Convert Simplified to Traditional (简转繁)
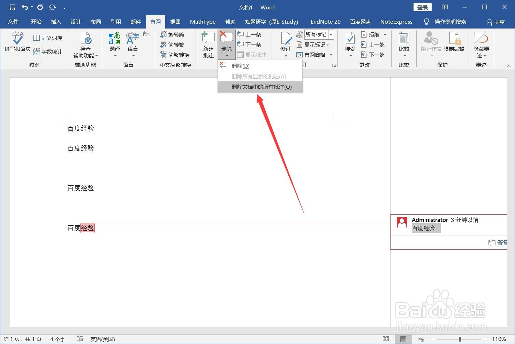Screen dimensions: 515x344 click(x=172, y=45)
